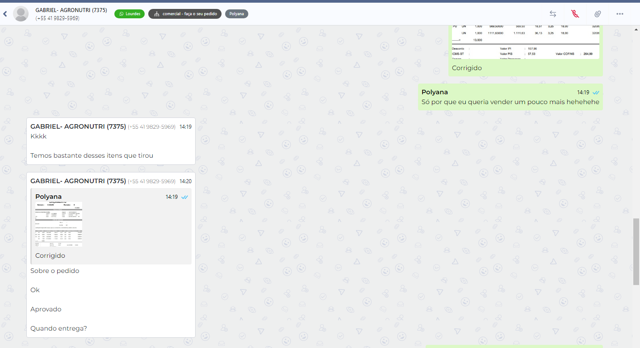Click the scrollbar up arrow at top

[x=636, y=29]
